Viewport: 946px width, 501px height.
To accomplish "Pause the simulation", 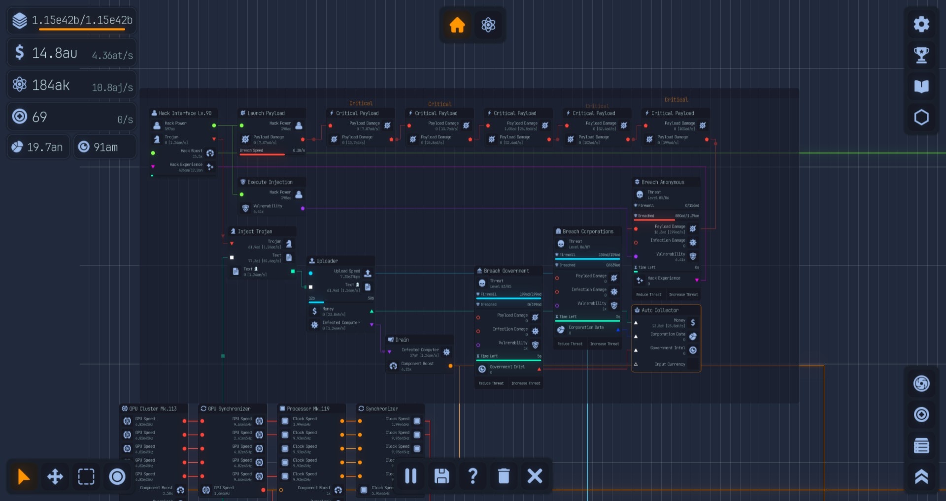I will (x=410, y=476).
